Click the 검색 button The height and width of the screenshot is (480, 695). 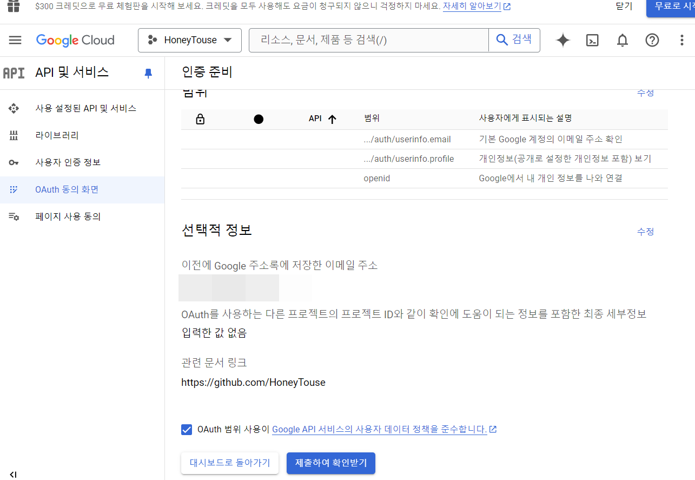[x=514, y=40]
